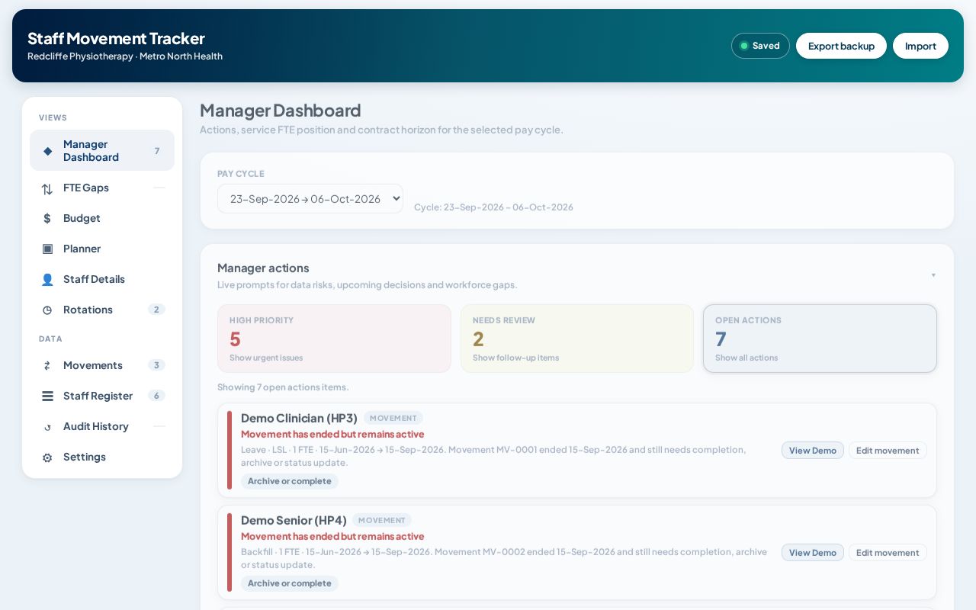Click 'Showing 7 open actions items.' text
Image resolution: width=976 pixels, height=610 pixels.
[x=283, y=387]
